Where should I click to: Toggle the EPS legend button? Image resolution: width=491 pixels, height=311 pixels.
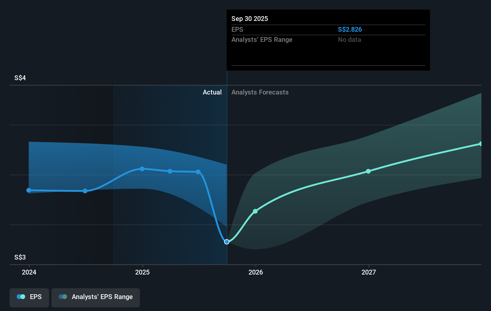click(29, 297)
